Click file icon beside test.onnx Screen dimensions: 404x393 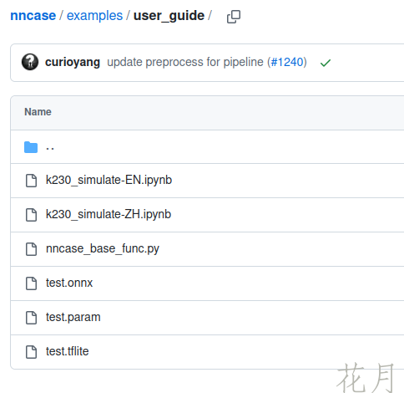(x=31, y=283)
